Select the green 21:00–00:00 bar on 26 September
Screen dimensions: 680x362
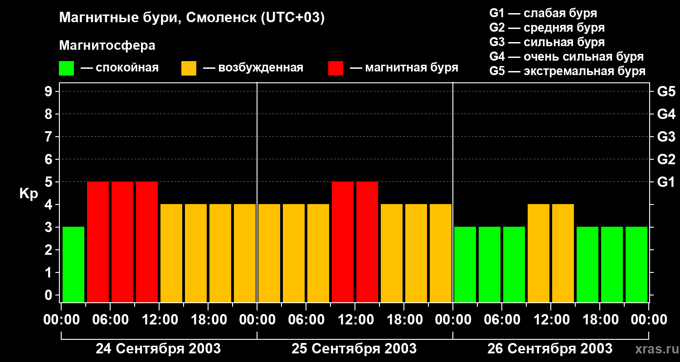636,265
